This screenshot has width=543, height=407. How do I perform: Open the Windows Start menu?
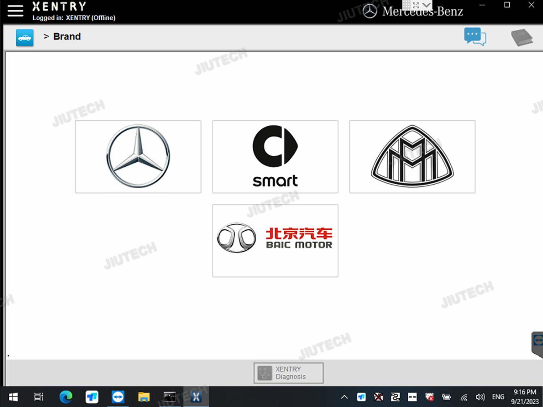point(13,397)
